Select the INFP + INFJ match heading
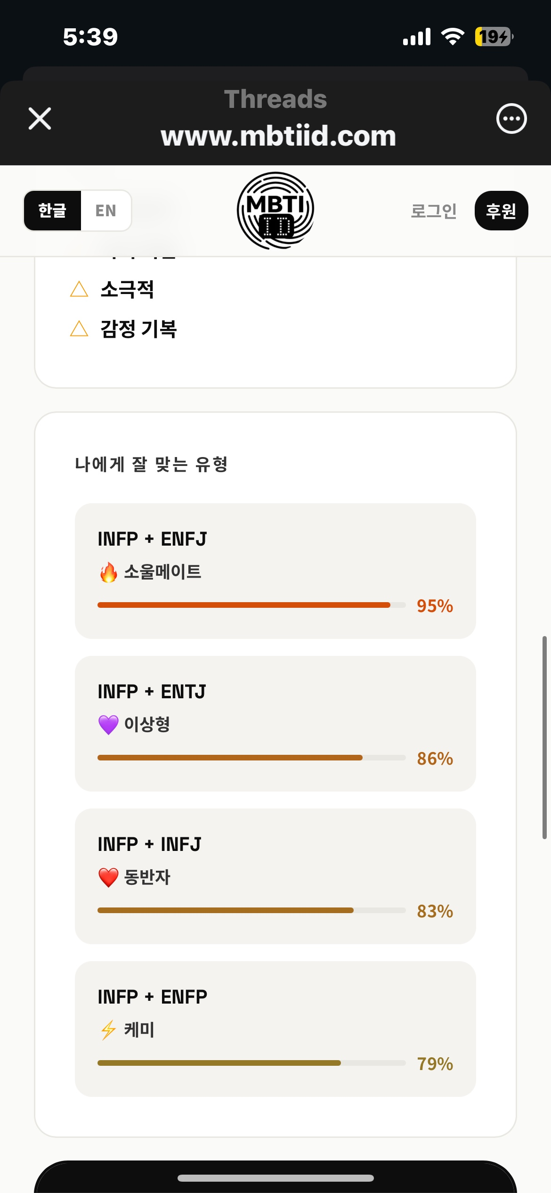The image size is (551, 1193). [x=149, y=844]
